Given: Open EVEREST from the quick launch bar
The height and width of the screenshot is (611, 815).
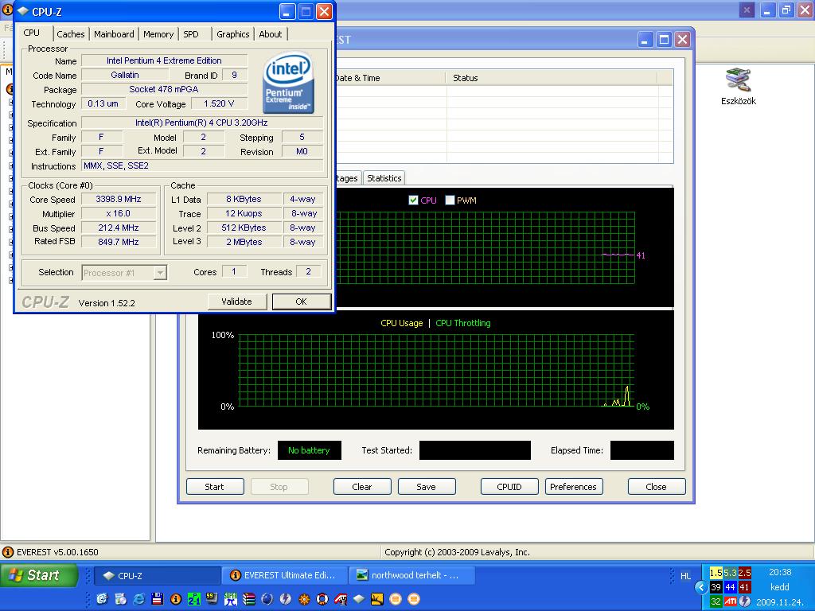Looking at the screenshot, I should pos(176,599).
